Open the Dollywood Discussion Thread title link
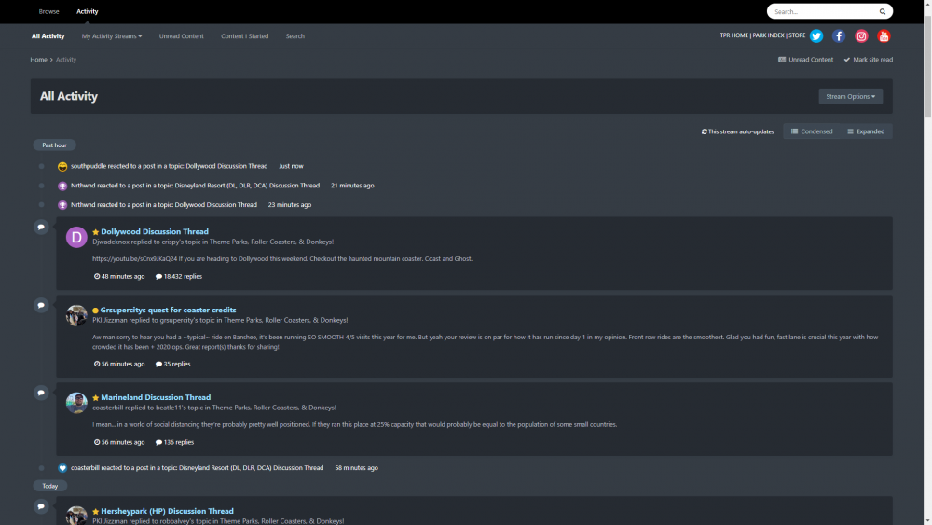This screenshot has height=525, width=932. 155,231
